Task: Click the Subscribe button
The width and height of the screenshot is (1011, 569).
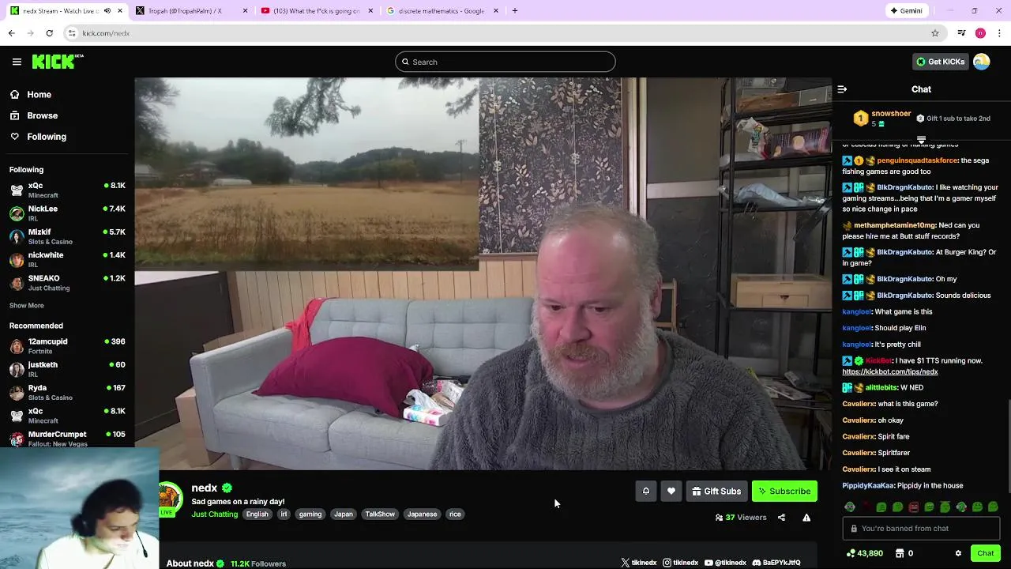Action: pos(784,492)
